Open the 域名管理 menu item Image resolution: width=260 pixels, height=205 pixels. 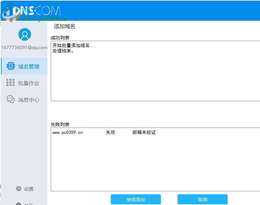pos(24,66)
